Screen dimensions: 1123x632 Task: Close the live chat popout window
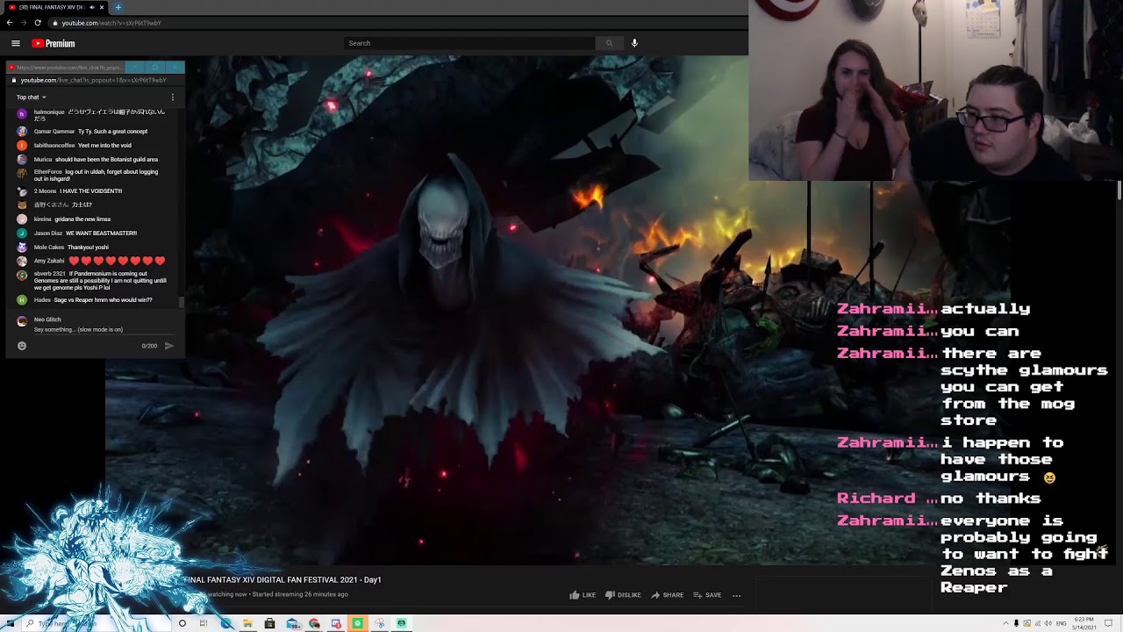coord(174,67)
